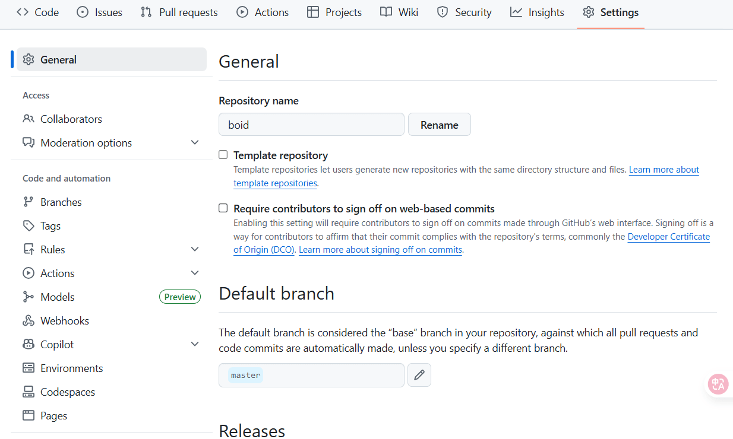Click the Environments server icon

point(29,368)
